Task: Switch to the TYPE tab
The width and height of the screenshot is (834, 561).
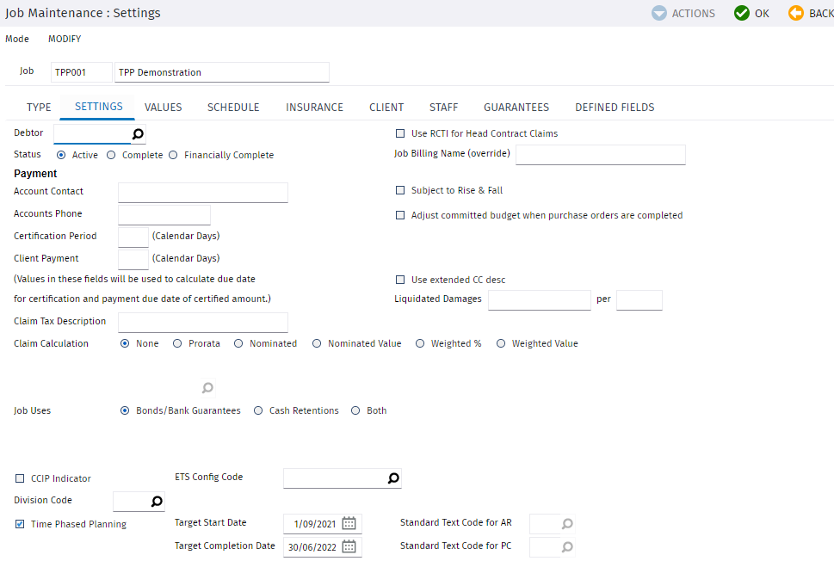Action: [x=39, y=108]
